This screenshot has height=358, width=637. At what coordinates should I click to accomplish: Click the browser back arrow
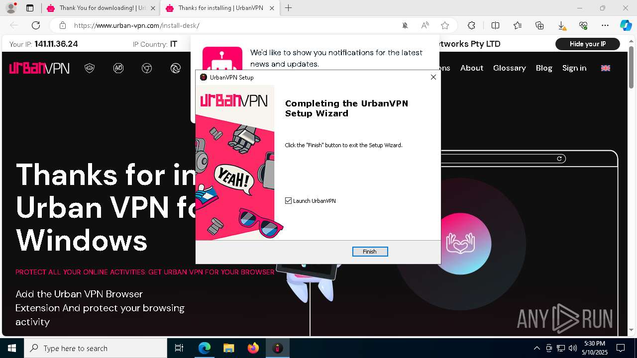coord(14,25)
